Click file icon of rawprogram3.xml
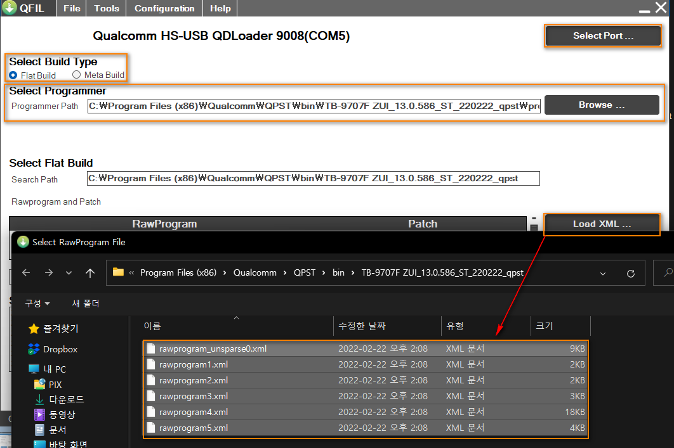Image resolution: width=674 pixels, height=448 pixels. click(x=151, y=395)
